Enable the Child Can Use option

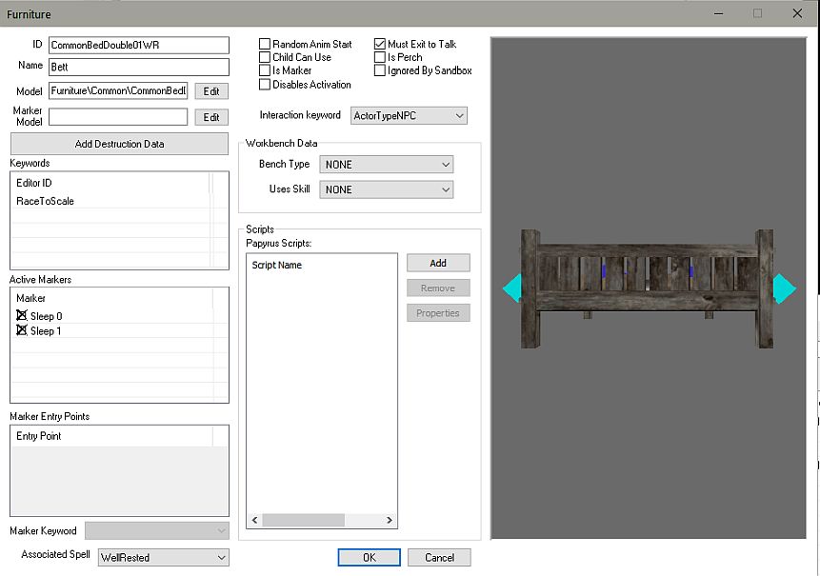click(x=265, y=57)
